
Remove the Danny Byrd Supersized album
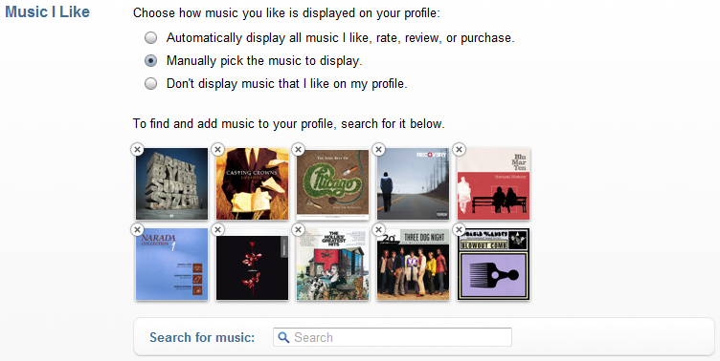(x=137, y=149)
